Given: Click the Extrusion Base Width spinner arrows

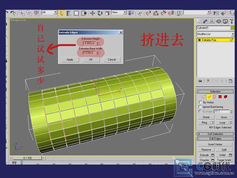Looking at the screenshot, I should click(x=97, y=53).
